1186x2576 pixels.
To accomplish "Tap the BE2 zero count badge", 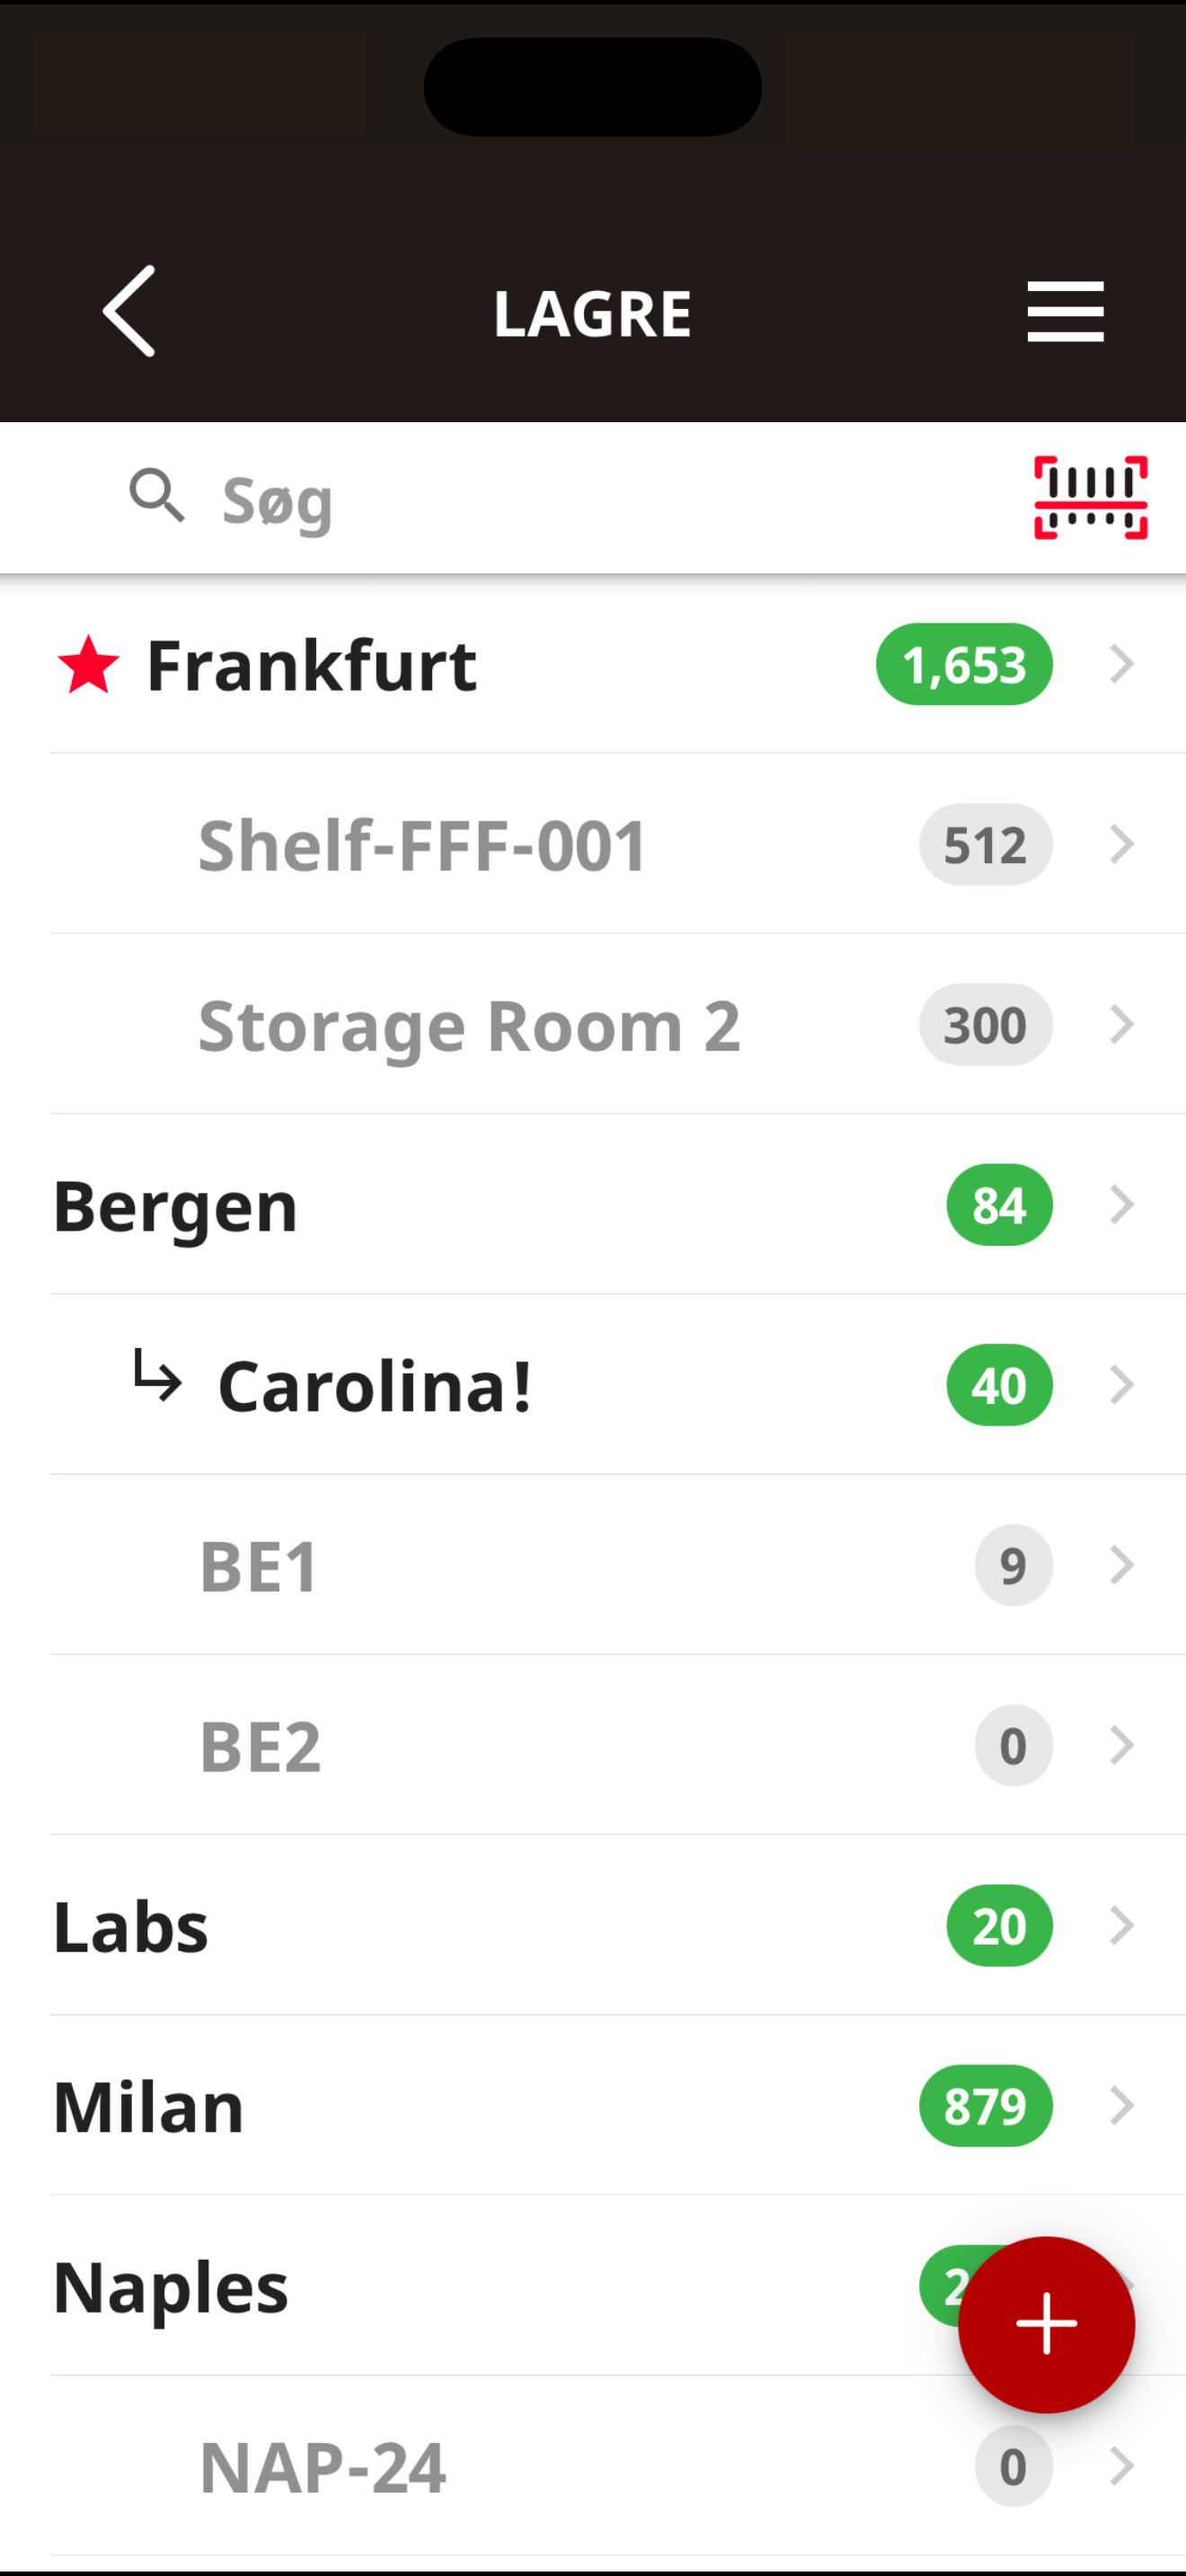I will 1013,1746.
